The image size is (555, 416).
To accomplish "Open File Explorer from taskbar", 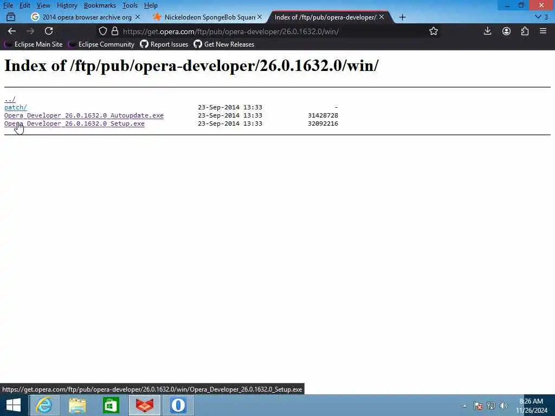I will (x=78, y=405).
